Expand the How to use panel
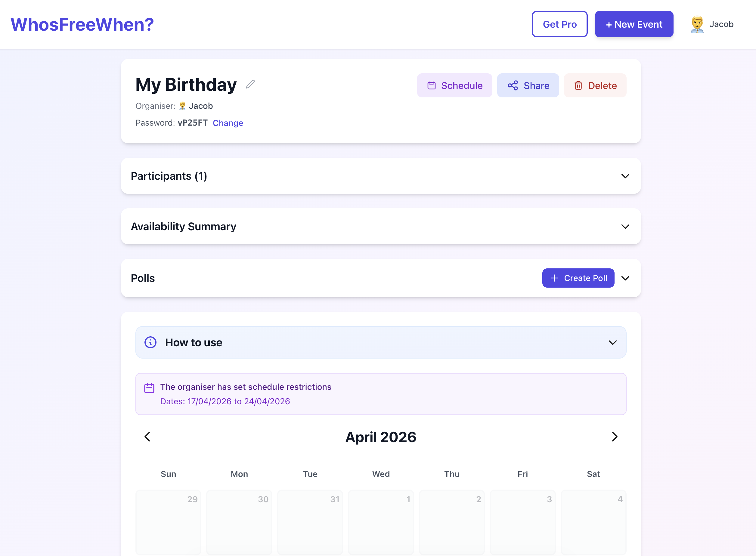Viewport: 756px width, 556px height. pyautogui.click(x=612, y=343)
